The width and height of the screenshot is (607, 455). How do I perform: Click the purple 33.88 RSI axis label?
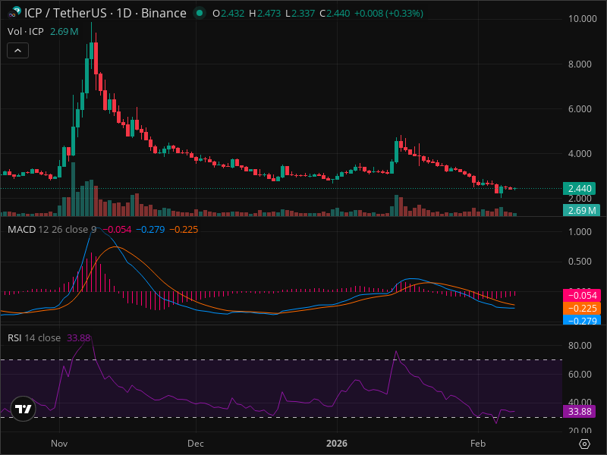579,411
